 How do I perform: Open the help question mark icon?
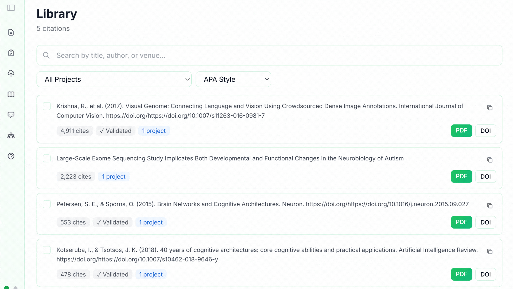pyautogui.click(x=11, y=156)
